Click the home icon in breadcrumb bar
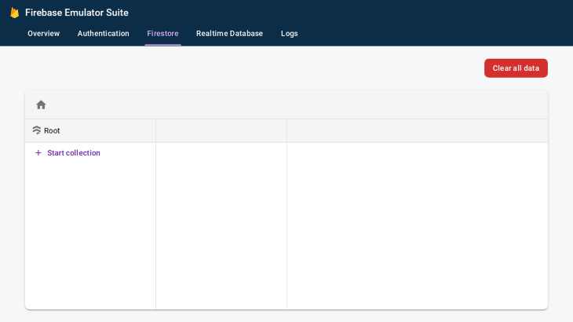The image size is (573, 322). tap(41, 105)
